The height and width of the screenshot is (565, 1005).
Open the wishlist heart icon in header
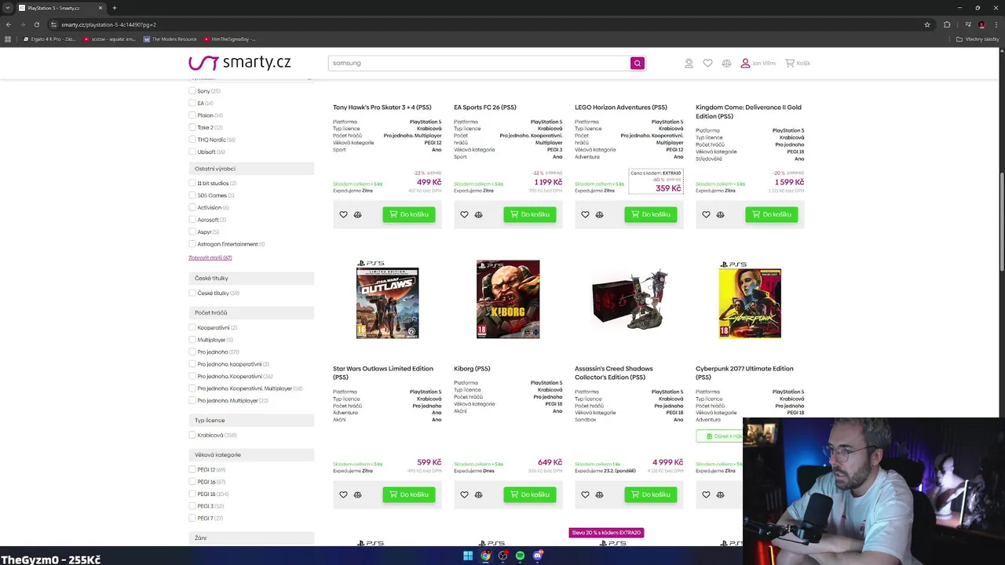coord(707,63)
